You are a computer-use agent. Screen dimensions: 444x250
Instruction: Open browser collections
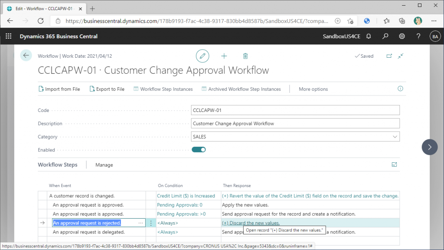click(x=402, y=21)
